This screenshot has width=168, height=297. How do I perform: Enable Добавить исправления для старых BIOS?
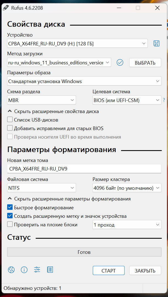coord(10,128)
